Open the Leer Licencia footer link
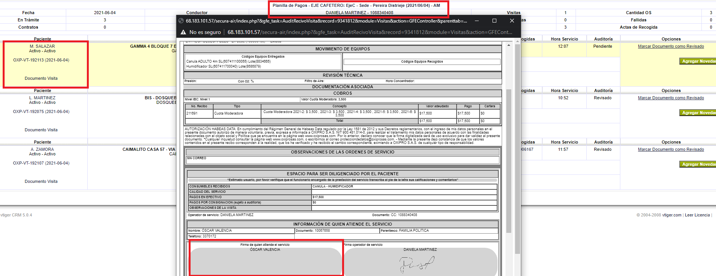The image size is (716, 276). [697, 215]
